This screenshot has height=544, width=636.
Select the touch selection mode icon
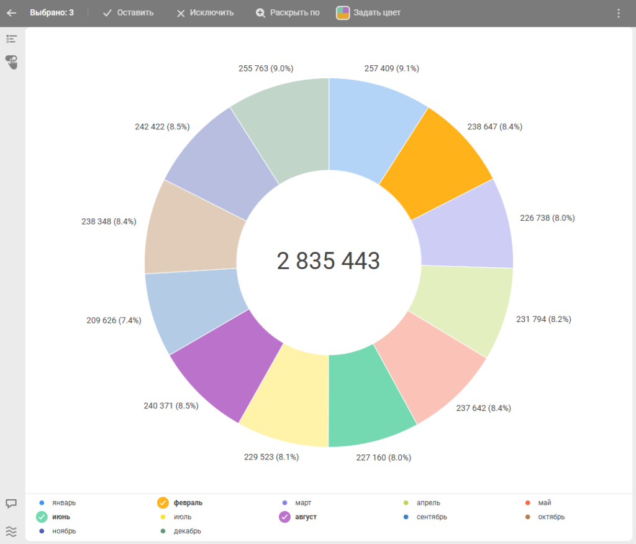click(x=11, y=62)
